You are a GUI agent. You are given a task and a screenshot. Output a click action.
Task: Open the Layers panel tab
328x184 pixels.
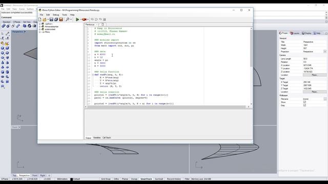(295, 33)
